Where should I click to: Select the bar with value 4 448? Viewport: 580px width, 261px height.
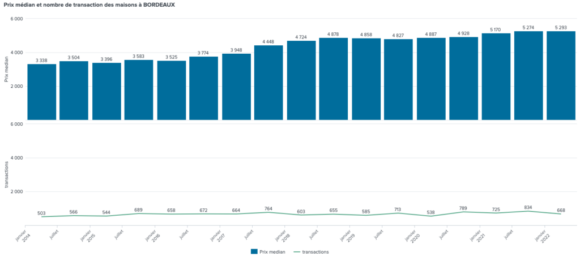point(268,83)
